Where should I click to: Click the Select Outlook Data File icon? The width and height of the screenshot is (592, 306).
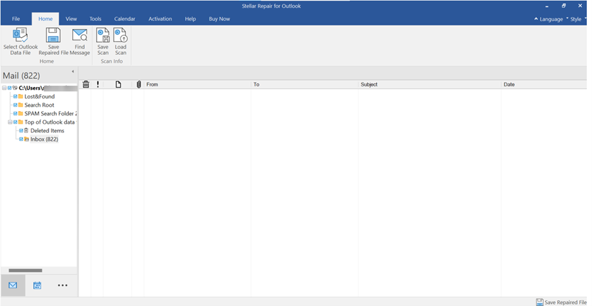click(x=20, y=35)
